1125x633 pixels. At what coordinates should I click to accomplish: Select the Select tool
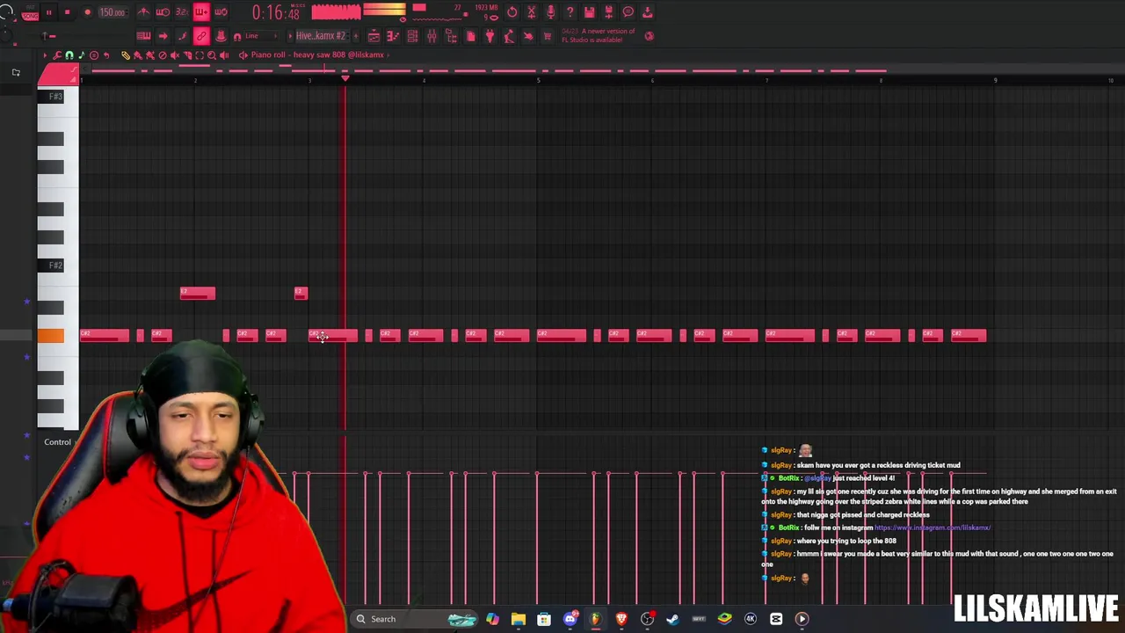(x=200, y=55)
